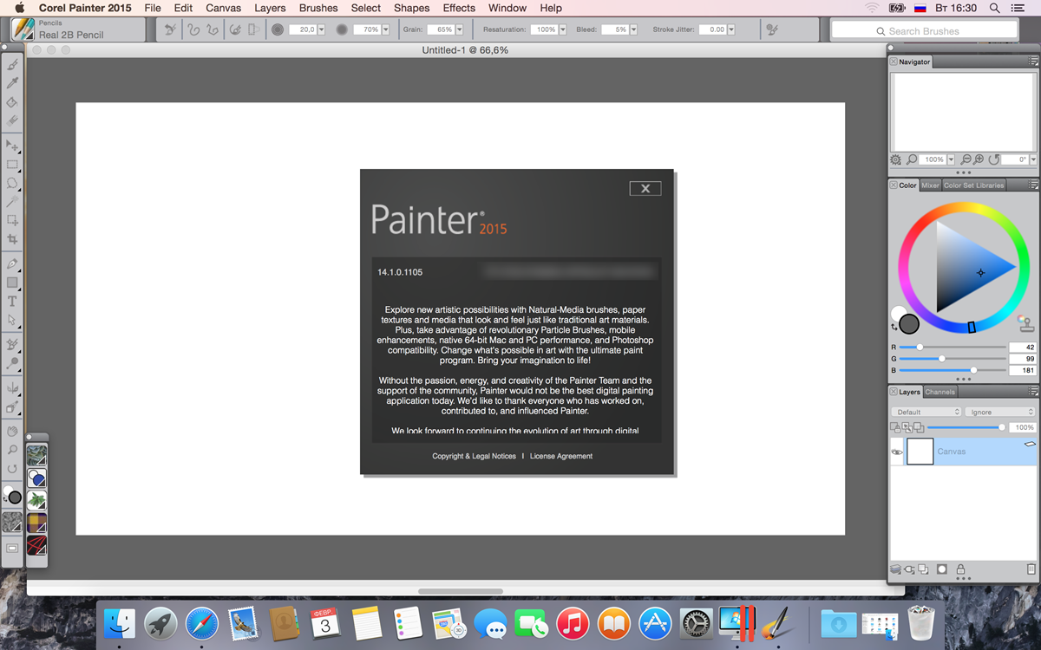Screen dimensions: 1041x650
Task: Open the Brushes menu
Action: (318, 8)
